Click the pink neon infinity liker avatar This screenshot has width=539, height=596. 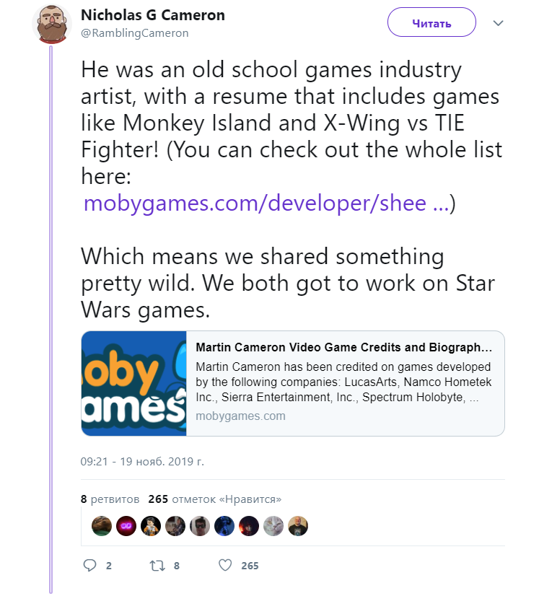point(126,527)
